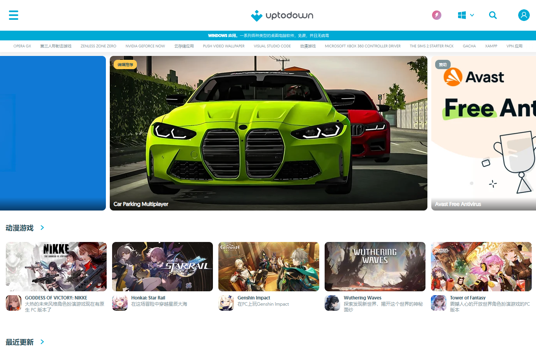Viewport: 536px width, 348px height.
Task: Click the Wuthering Waves description starting 探索发现新世界
Action: (384, 307)
